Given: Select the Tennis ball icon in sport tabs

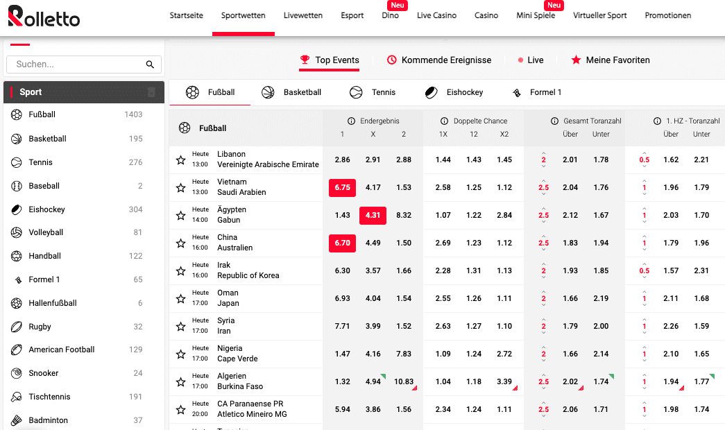Looking at the screenshot, I should coord(356,92).
